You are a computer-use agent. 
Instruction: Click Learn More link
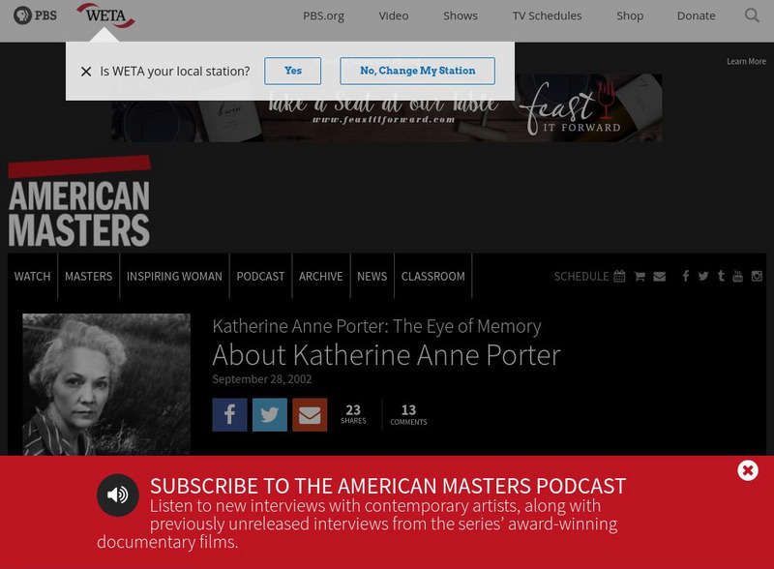point(746,61)
